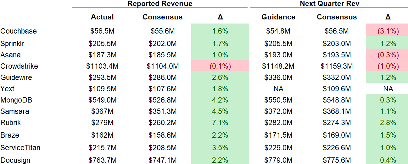The width and height of the screenshot is (408, 164).
Task: Click Samsara next quarter consensus $368.1M
Action: (337, 111)
